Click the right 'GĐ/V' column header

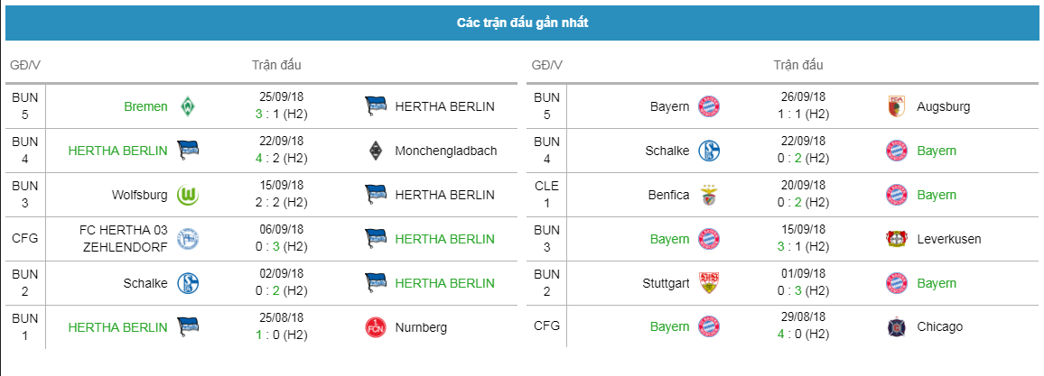click(x=547, y=65)
